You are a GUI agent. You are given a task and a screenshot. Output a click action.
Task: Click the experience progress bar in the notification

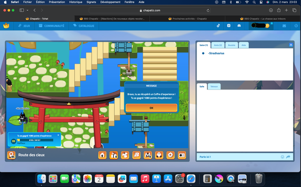(x=35, y=140)
